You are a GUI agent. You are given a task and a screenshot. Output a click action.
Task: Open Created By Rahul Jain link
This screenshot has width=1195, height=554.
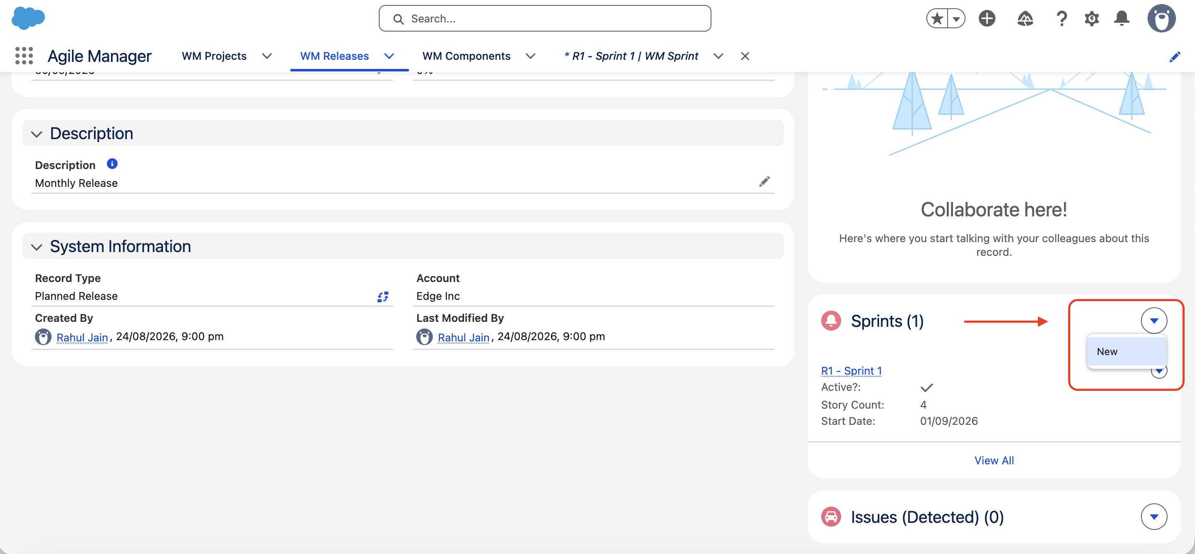point(82,337)
